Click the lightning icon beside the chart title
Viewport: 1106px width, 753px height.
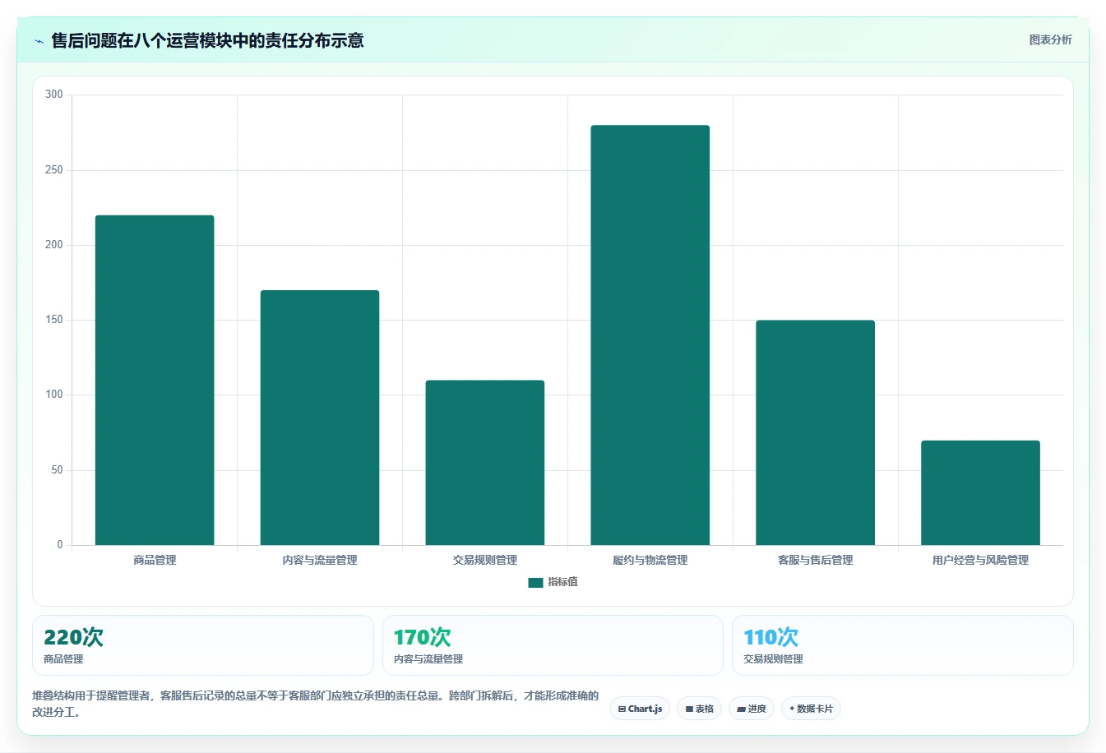tap(39, 41)
